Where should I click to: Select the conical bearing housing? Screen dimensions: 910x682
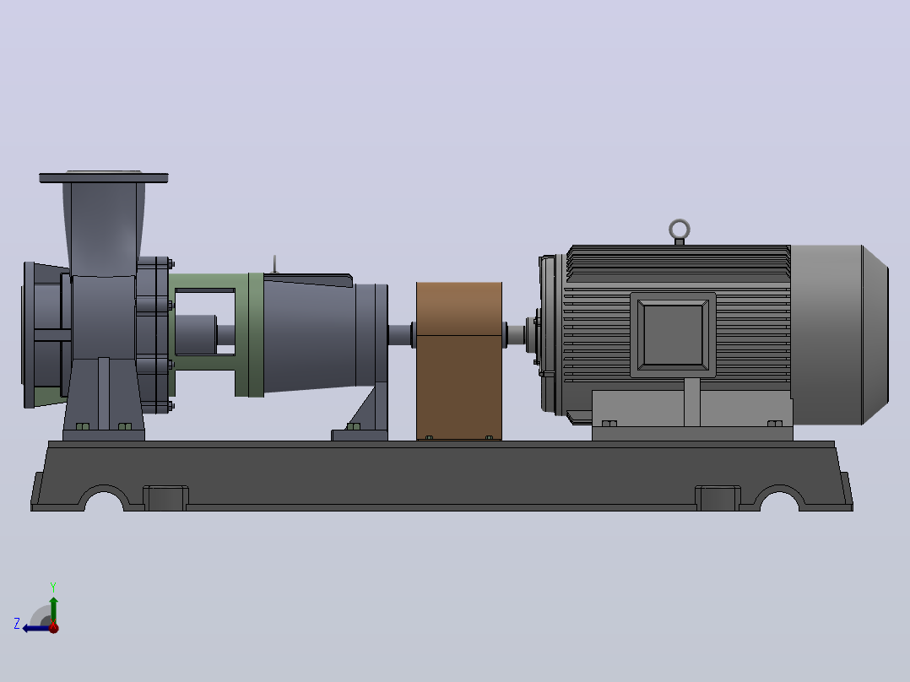tap(311, 337)
